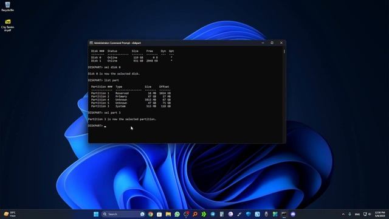Viewport: 389px width, 219px height.
Task: Click the 'Partition 1' Reserved row
Action: (x=131, y=93)
